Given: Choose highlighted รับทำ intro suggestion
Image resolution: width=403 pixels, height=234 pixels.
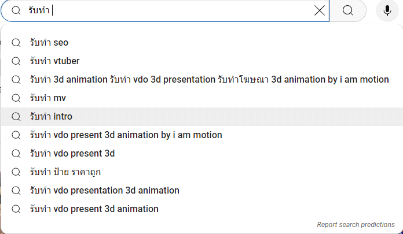Looking at the screenshot, I should pyautogui.click(x=51, y=117).
